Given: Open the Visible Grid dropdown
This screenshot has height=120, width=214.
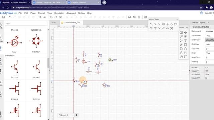Looking at the screenshot, I should 210,36.
